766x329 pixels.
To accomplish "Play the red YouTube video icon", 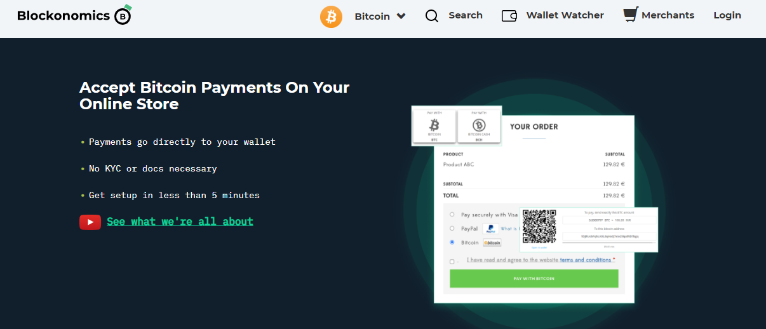I will click(x=90, y=222).
